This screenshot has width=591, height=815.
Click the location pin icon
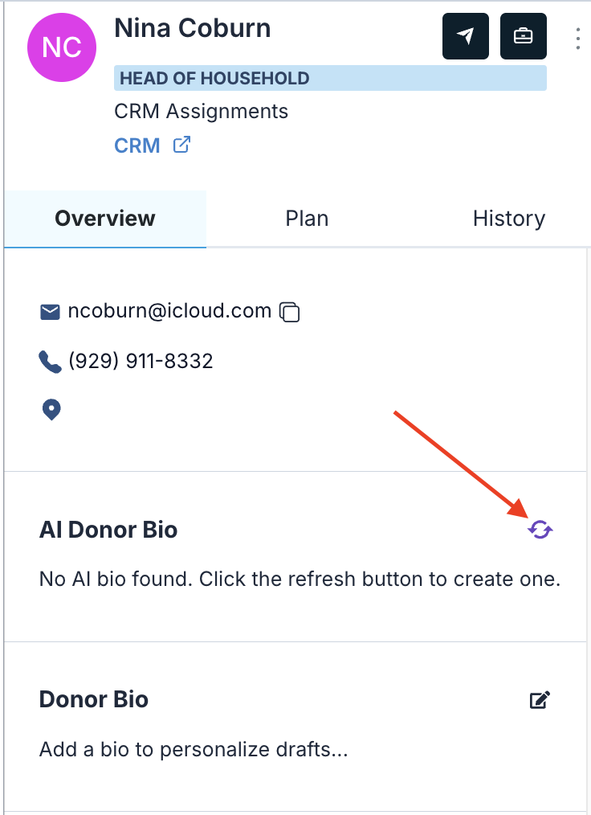point(51,410)
